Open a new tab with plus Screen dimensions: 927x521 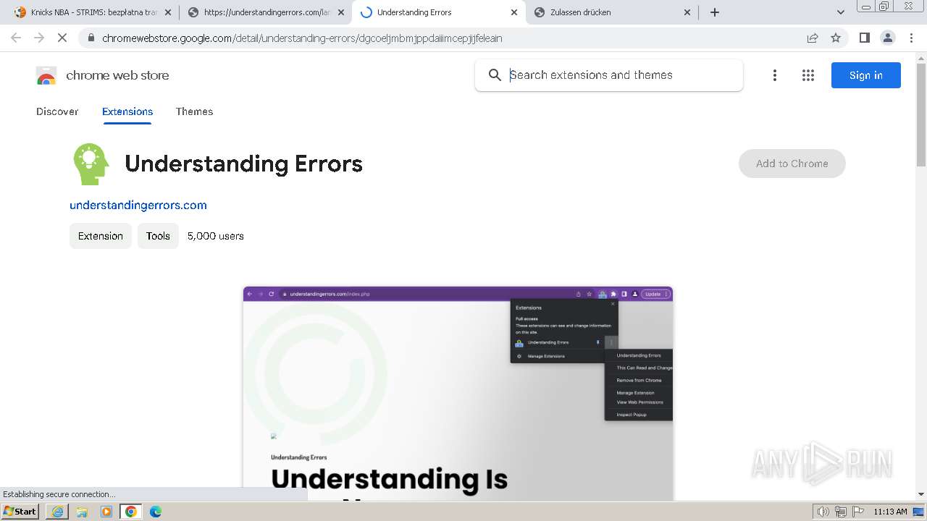point(715,12)
